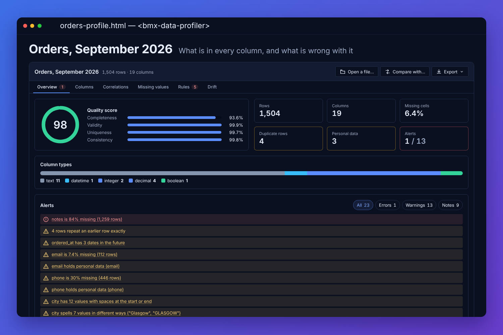Open the email 7.4% missing link

tap(85, 255)
